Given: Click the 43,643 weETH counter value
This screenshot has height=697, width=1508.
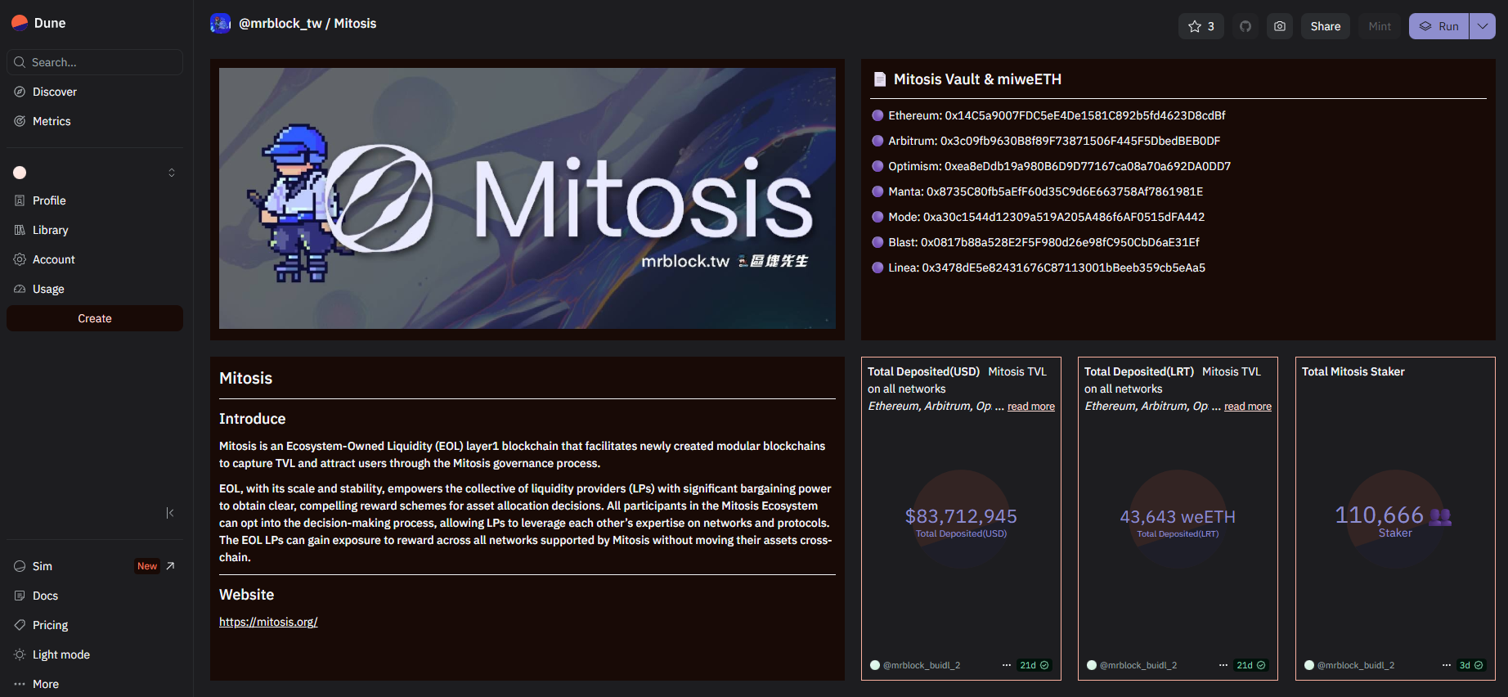Looking at the screenshot, I should [x=1178, y=517].
